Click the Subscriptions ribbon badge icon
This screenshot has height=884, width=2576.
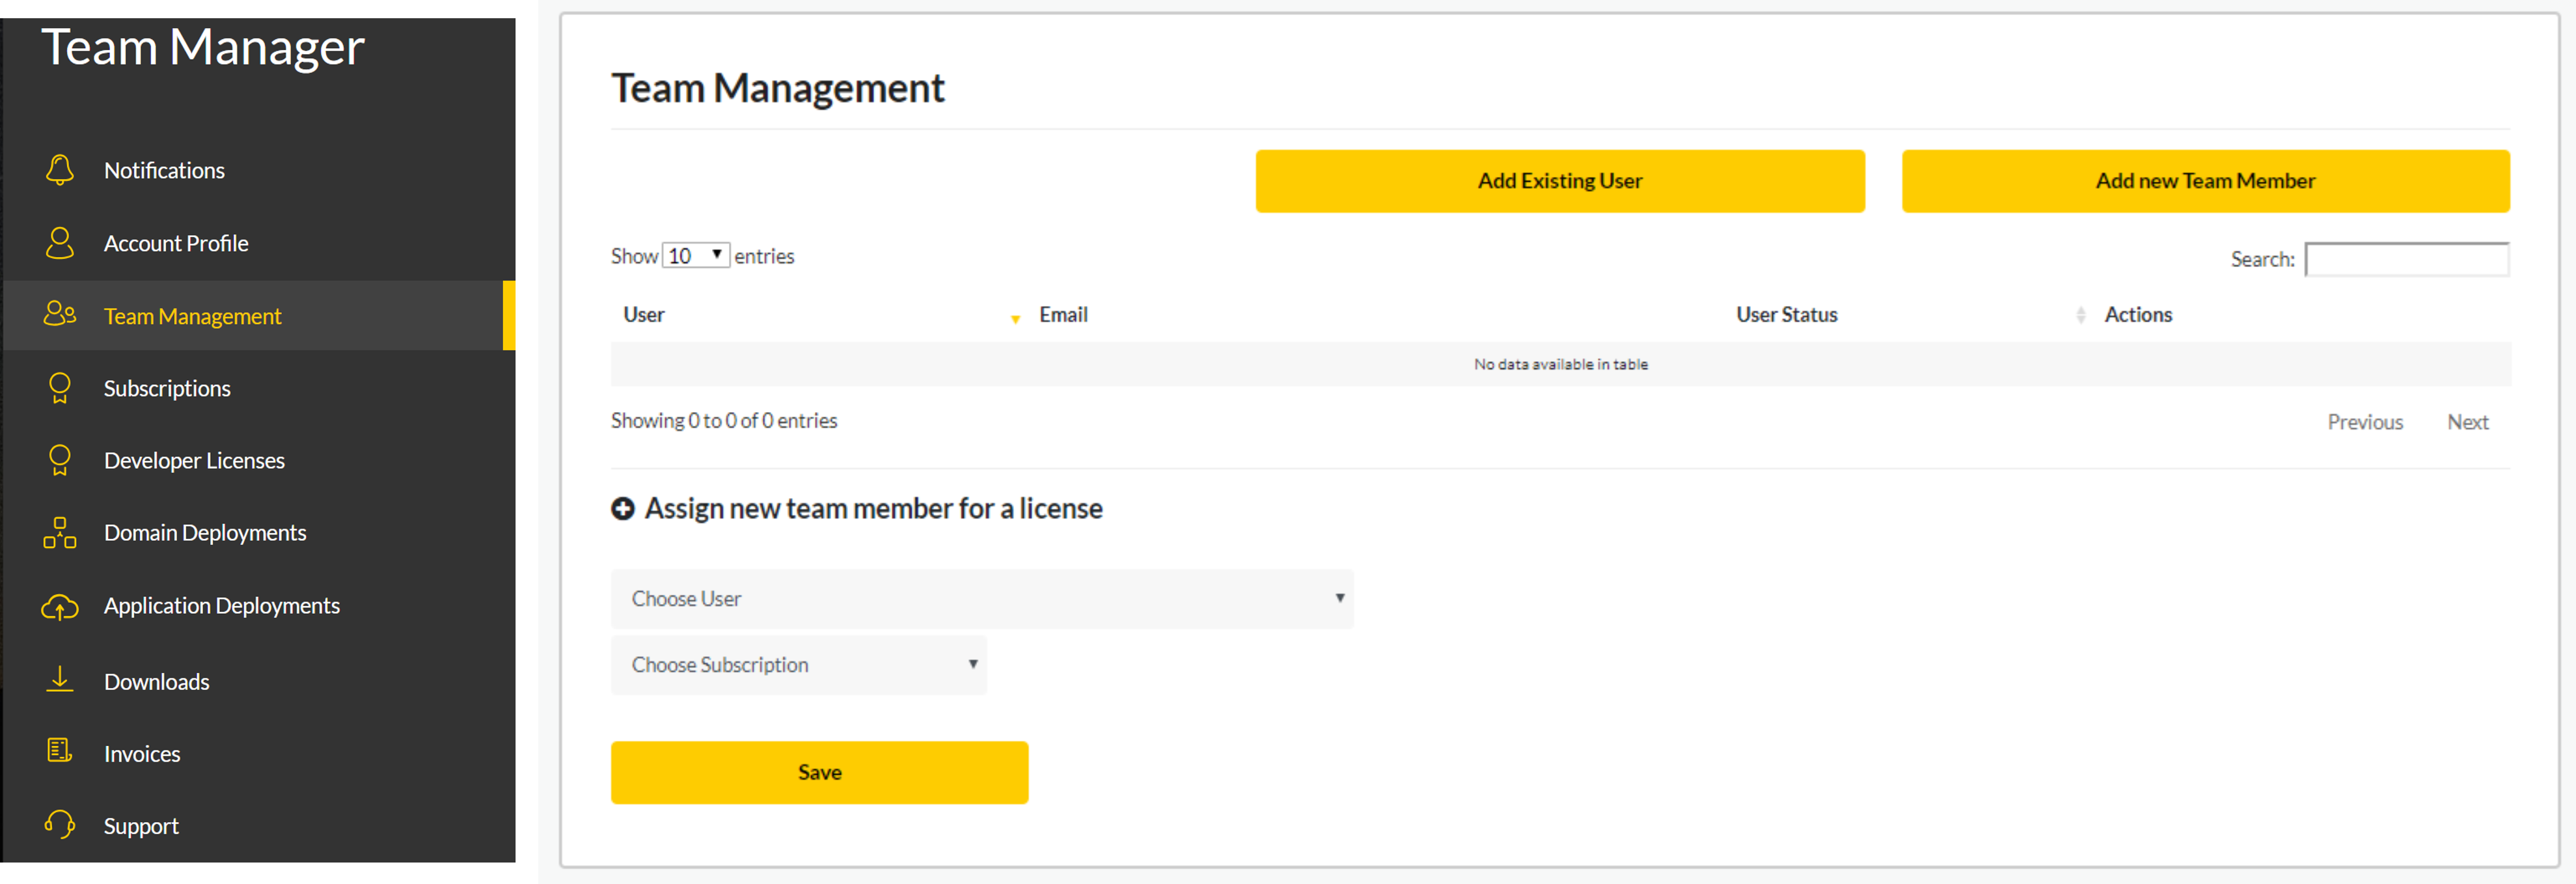(x=60, y=388)
